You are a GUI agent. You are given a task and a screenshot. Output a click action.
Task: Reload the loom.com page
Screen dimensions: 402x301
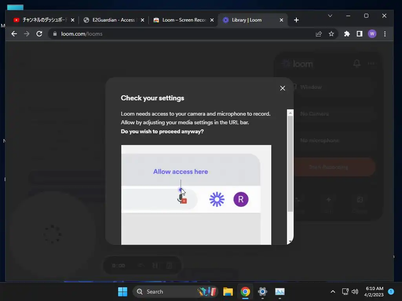(x=39, y=34)
